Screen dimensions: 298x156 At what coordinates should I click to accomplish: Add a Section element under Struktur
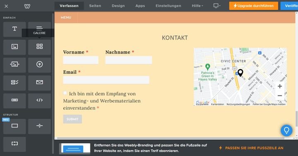[14, 126]
